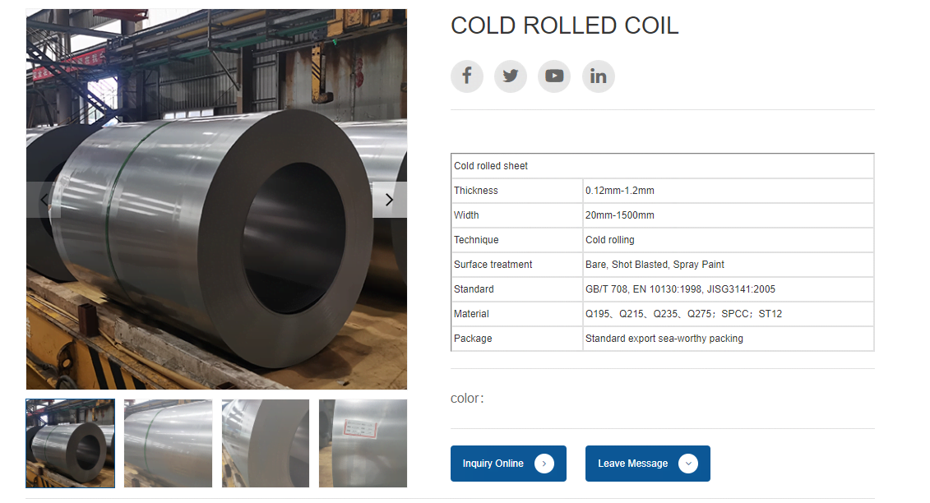Expand chevron on Leave Message button
This screenshot has width=930, height=503.
click(688, 464)
